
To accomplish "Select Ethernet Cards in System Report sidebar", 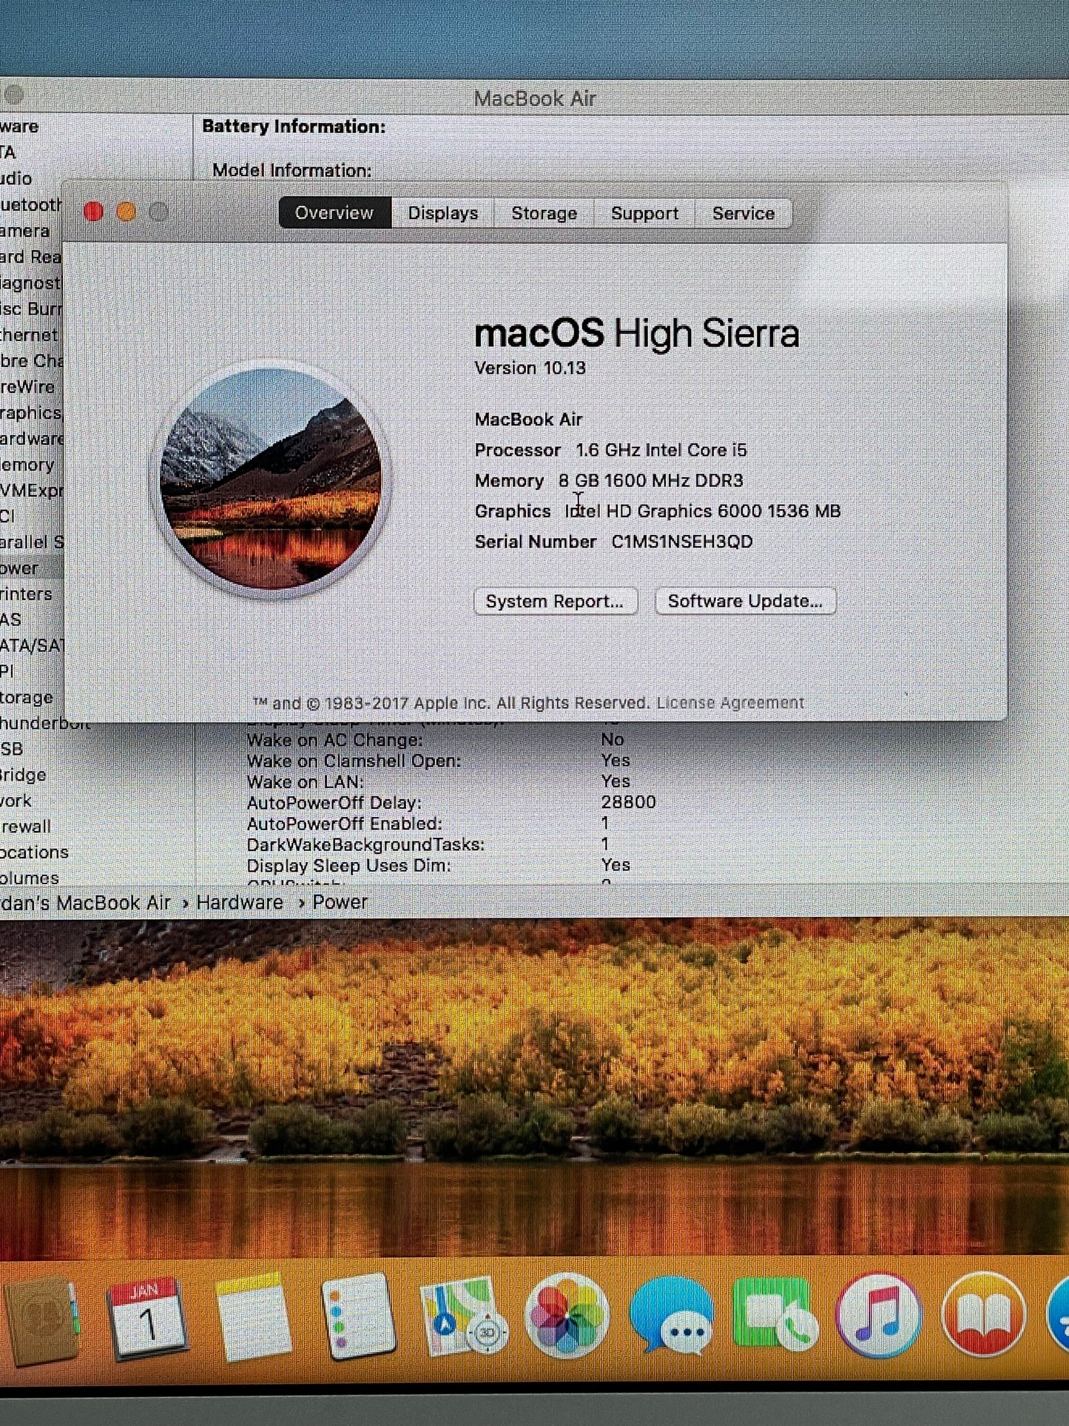I will pos(29,335).
